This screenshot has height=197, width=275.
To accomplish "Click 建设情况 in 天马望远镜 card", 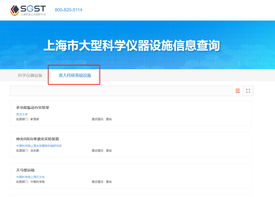I will pyautogui.click(x=102, y=182).
